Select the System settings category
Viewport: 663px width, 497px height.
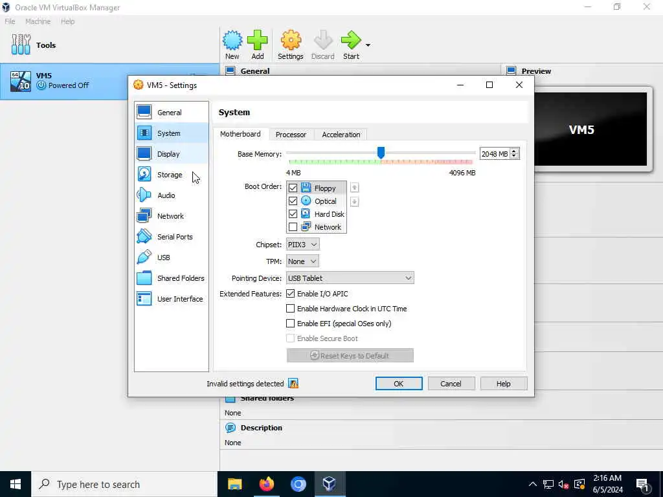click(x=171, y=133)
